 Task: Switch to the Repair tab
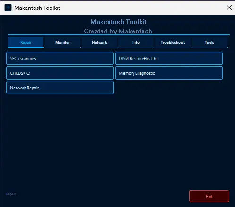pyautogui.click(x=26, y=42)
